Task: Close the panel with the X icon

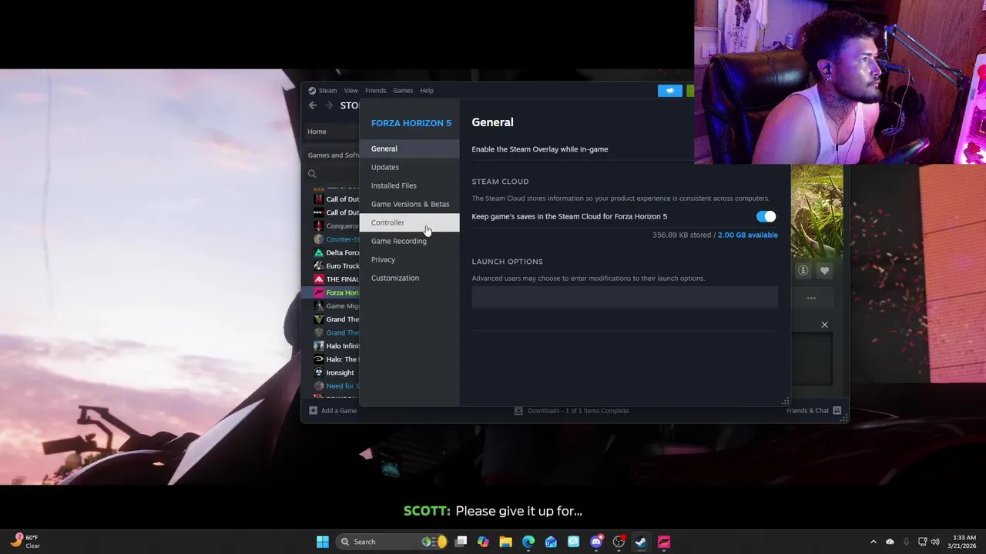Action: [x=824, y=325]
